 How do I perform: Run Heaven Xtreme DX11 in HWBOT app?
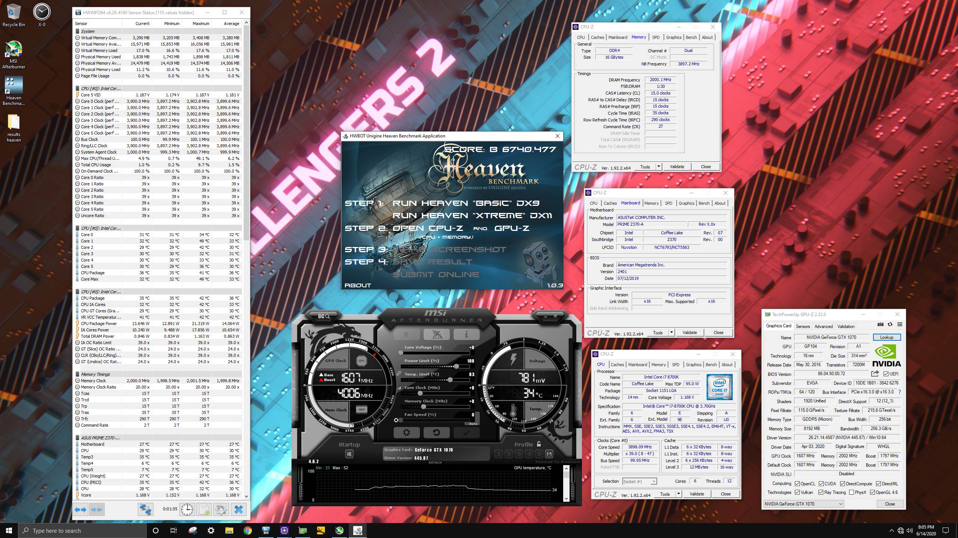point(472,216)
